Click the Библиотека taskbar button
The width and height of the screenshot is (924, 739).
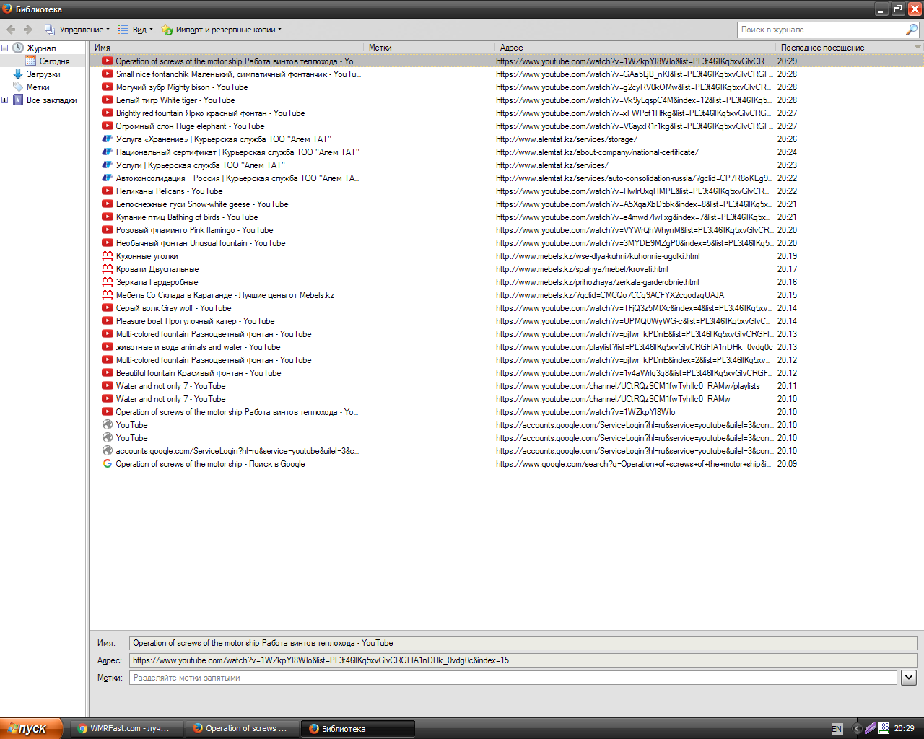(x=357, y=728)
